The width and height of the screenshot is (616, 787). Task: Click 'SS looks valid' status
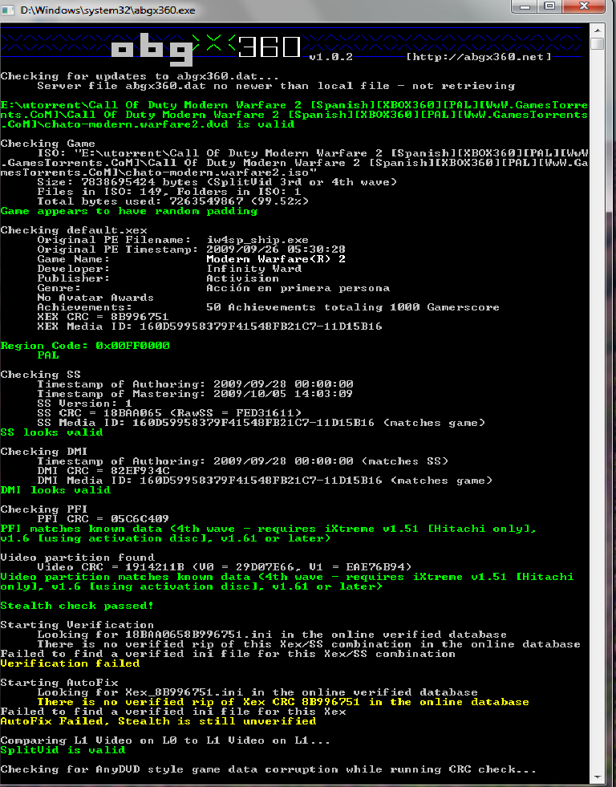click(51, 432)
